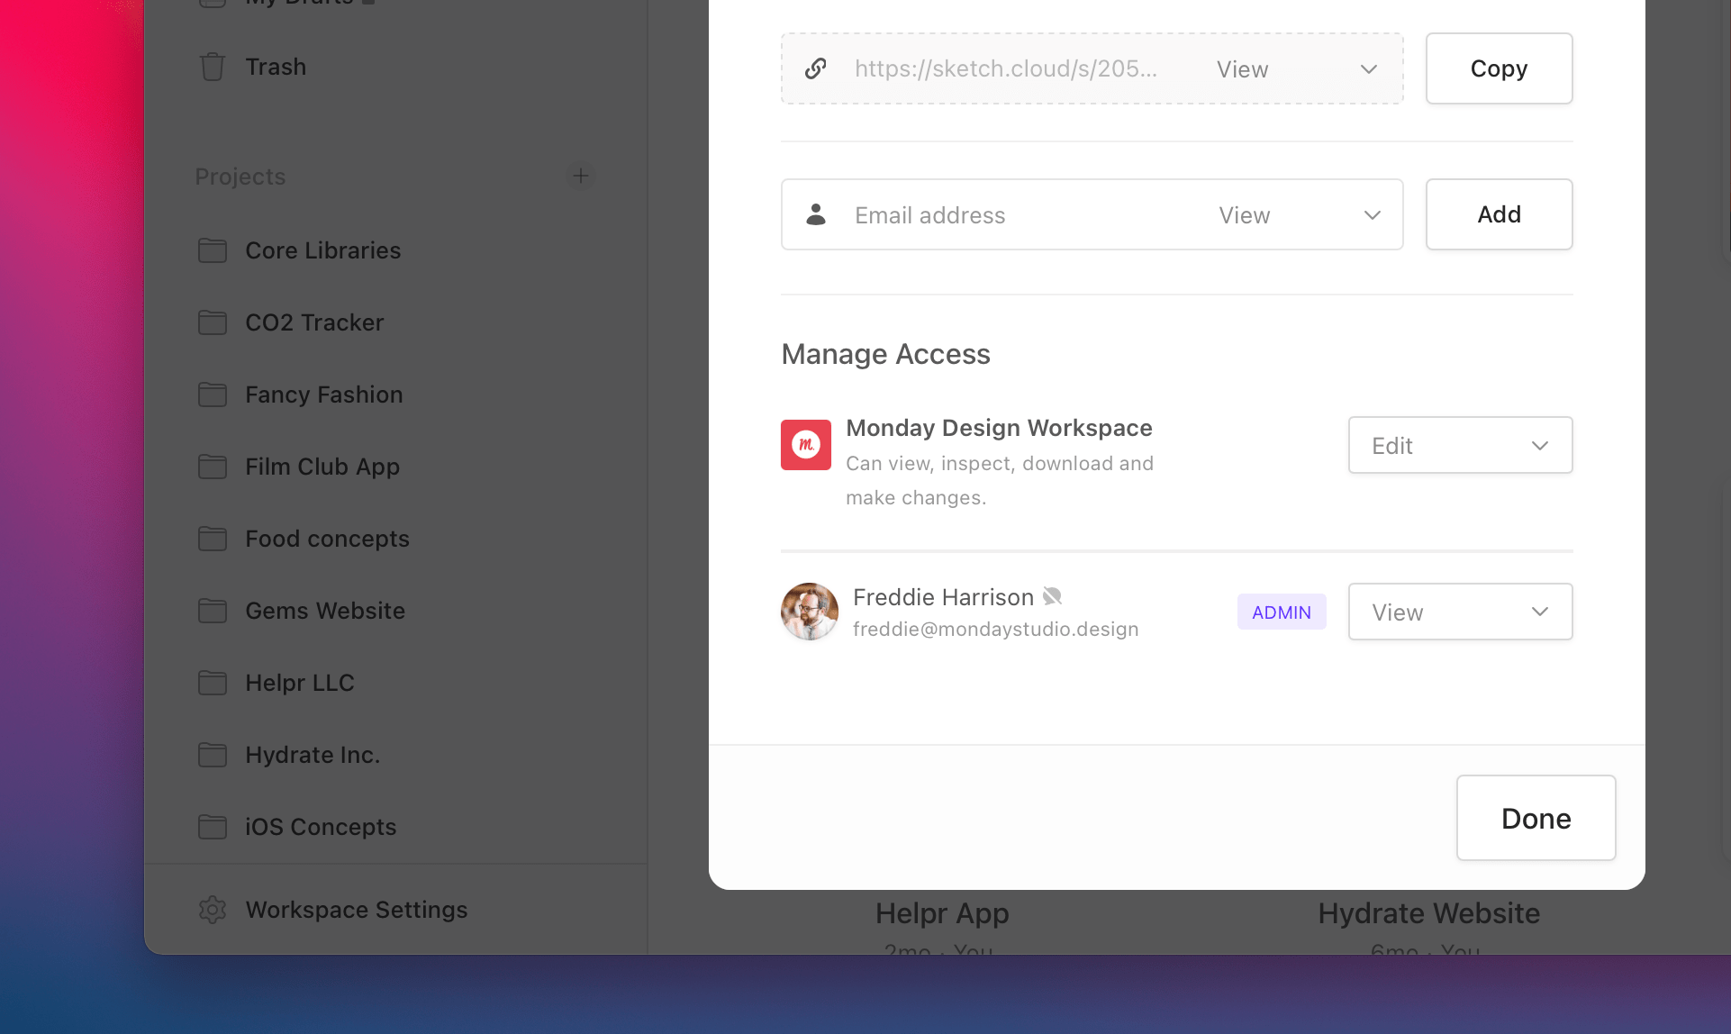The image size is (1731, 1034).
Task: Click the person icon in email field
Action: click(816, 214)
